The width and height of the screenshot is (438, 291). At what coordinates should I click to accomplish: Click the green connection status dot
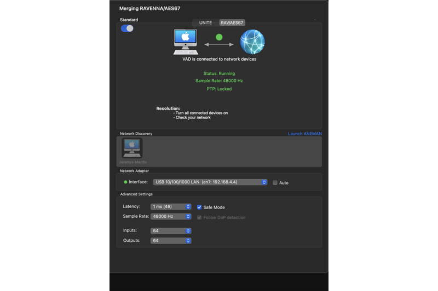click(220, 37)
